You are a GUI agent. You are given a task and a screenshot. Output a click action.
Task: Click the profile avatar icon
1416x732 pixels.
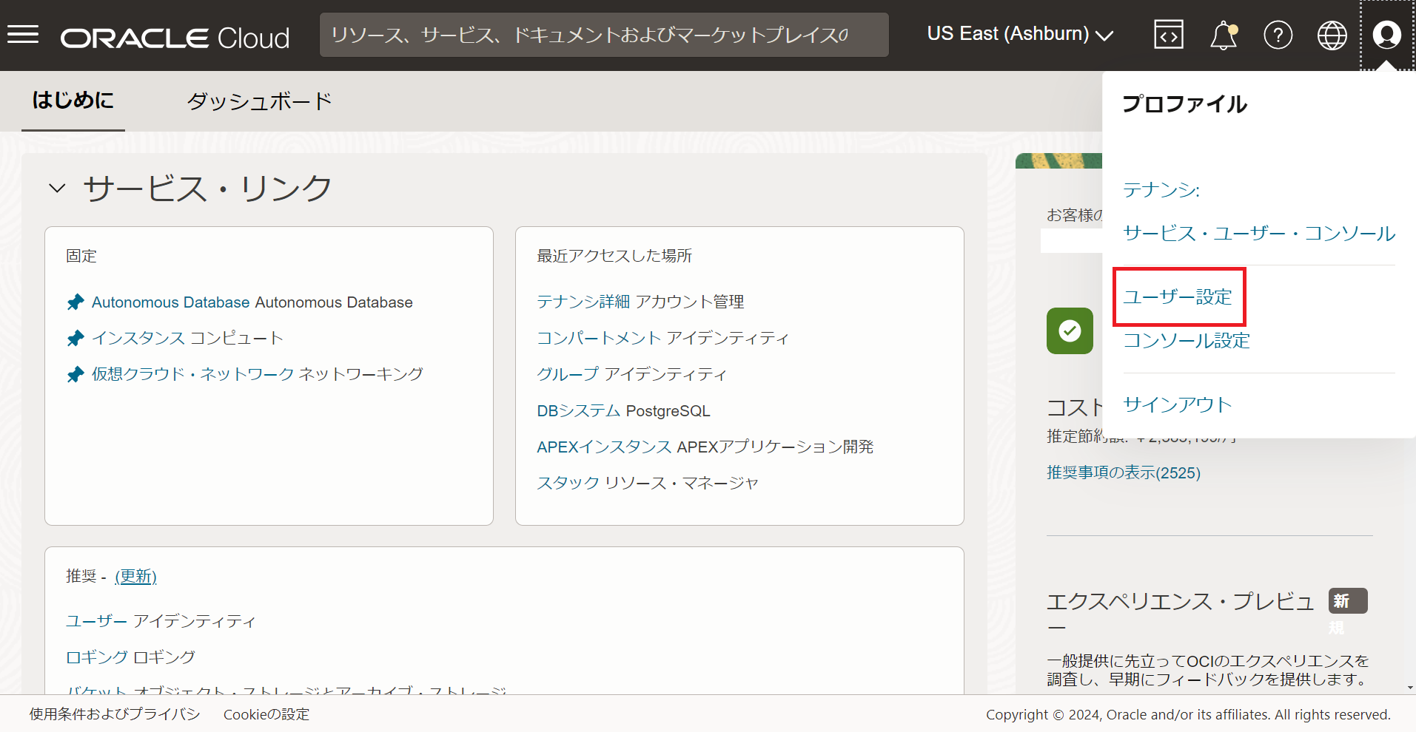[x=1386, y=35]
